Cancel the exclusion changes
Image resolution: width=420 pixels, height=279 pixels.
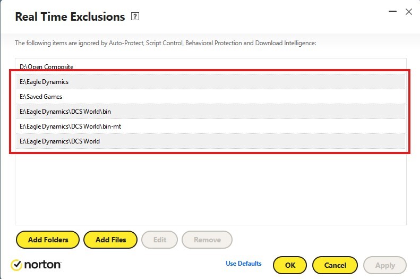coord(335,265)
